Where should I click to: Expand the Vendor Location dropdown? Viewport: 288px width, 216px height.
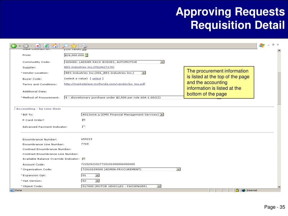tap(143, 73)
